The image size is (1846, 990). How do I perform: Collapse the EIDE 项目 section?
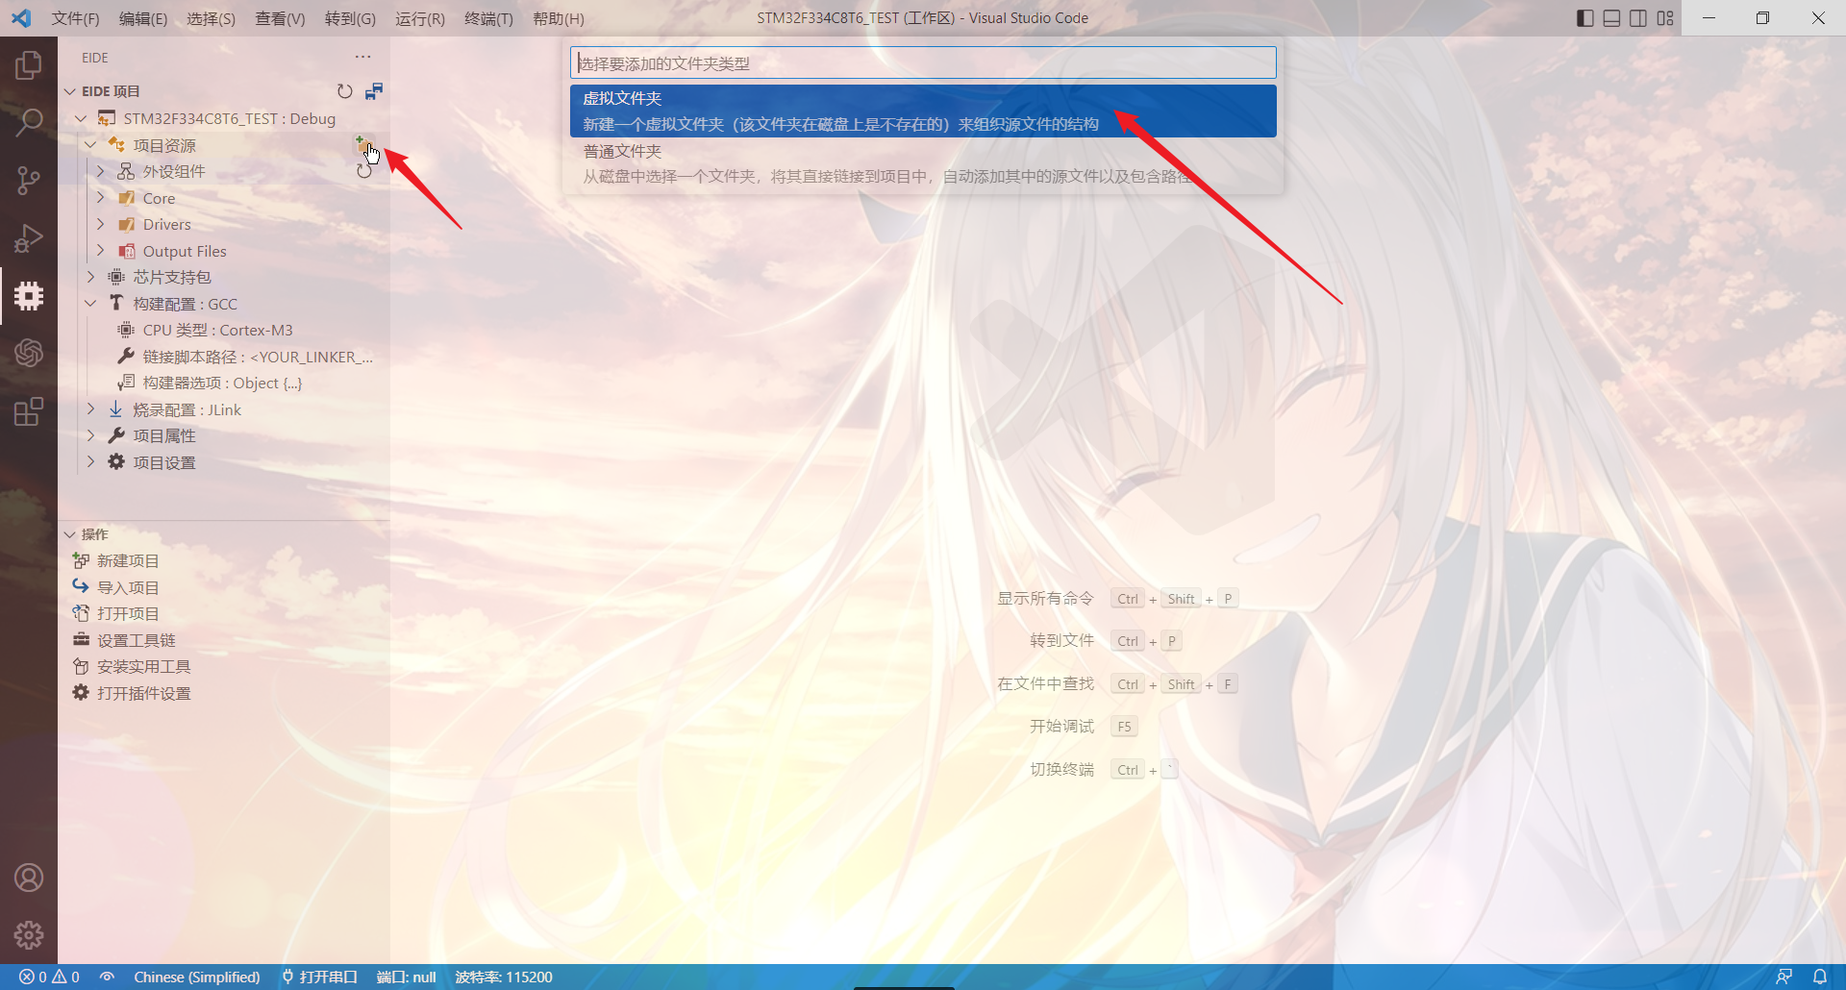click(70, 91)
